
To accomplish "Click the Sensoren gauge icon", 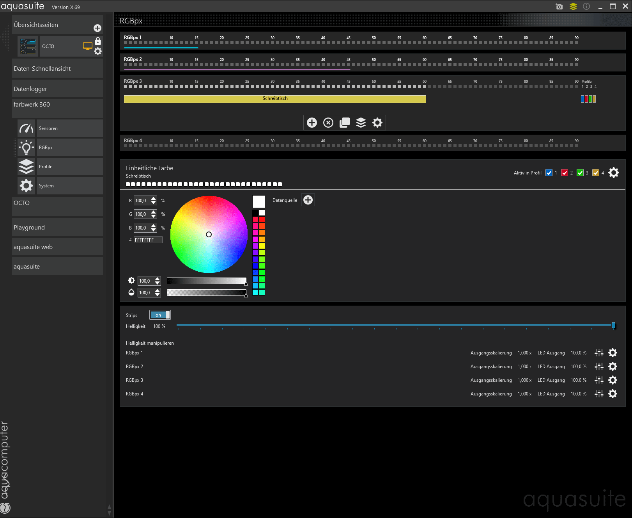I will click(26, 128).
